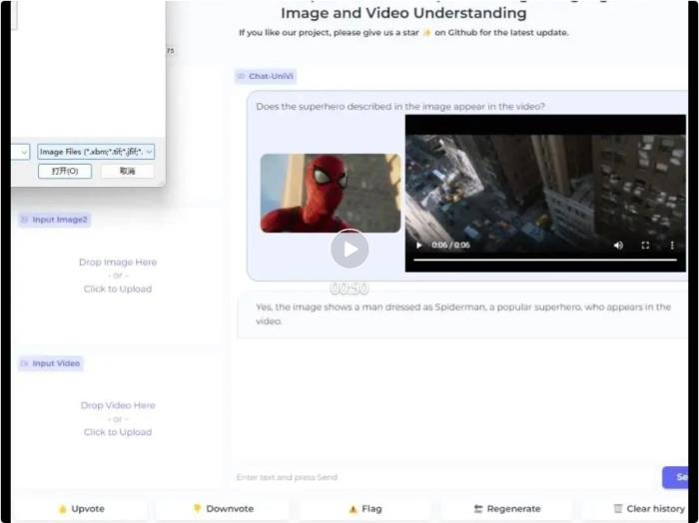This screenshot has height=523, width=699.
Task: Click the Send button
Action: pos(675,477)
